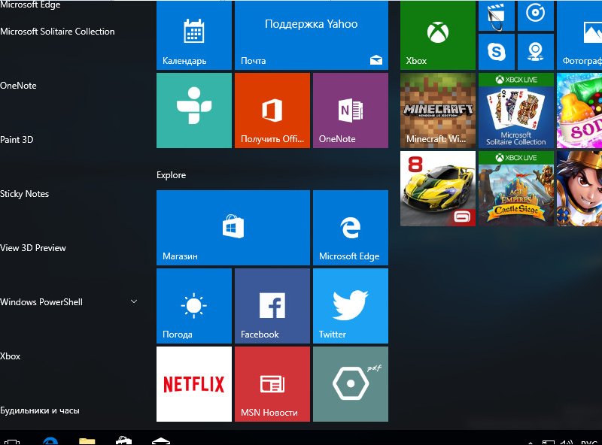Launch the Twitter tile

(351, 306)
